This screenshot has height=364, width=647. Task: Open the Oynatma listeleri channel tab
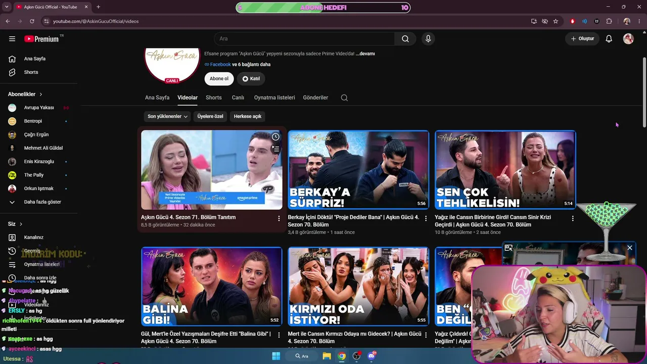click(x=274, y=98)
